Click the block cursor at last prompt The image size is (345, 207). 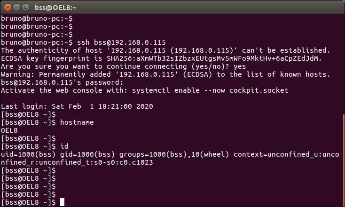point(62,202)
